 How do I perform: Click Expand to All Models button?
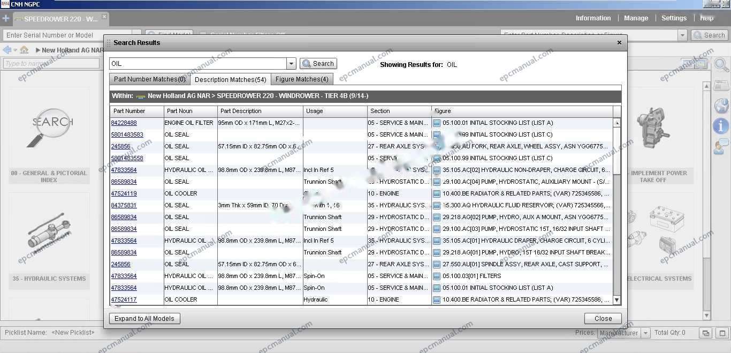144,318
